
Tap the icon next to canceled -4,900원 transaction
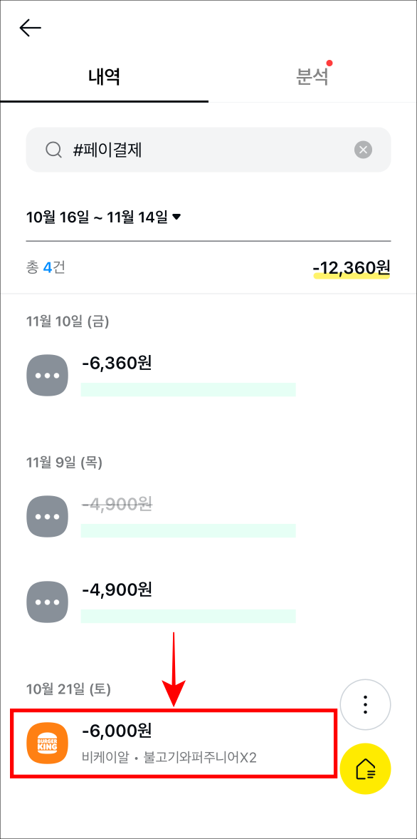(47, 516)
